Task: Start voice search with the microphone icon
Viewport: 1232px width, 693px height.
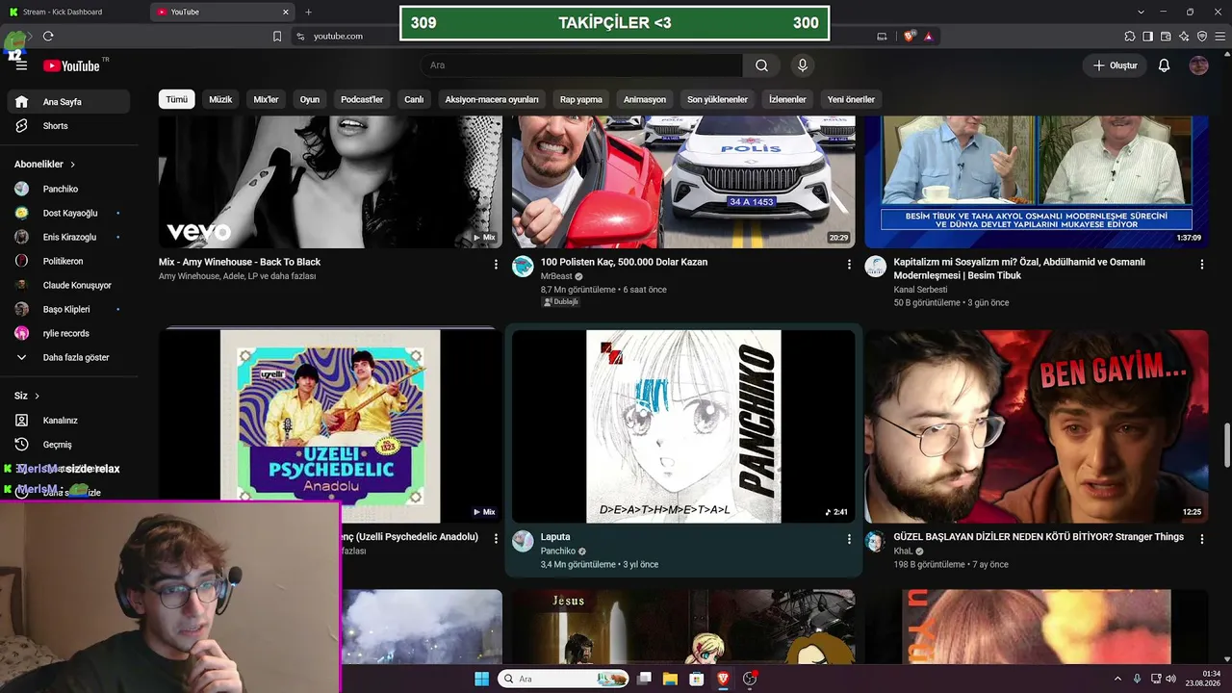Action: point(802,65)
